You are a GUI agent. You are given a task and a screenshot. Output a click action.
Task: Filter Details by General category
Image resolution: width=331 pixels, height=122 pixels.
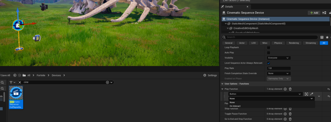point(229,43)
